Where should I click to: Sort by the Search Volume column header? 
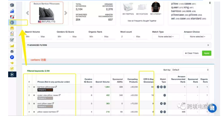pos(102,82)
